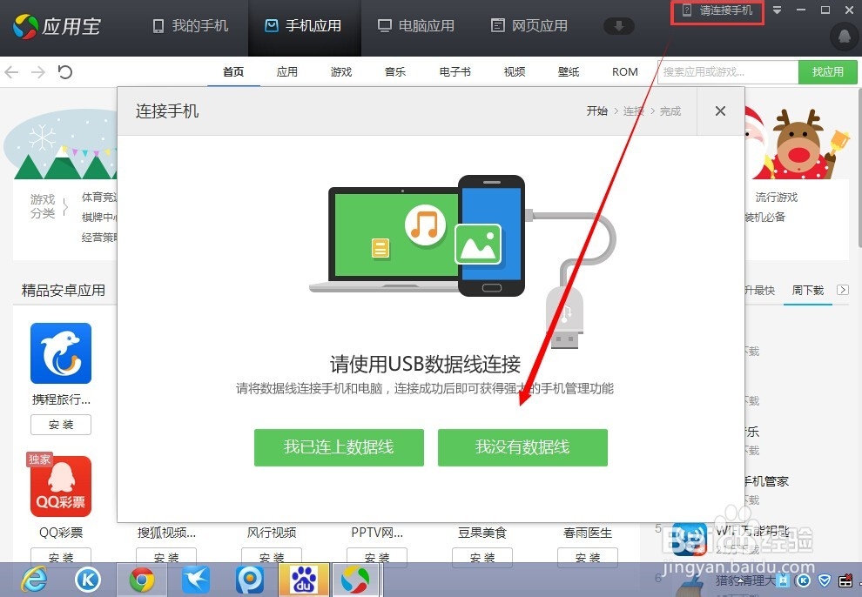Select the ROM navigation item
Viewport: 862px width, 597px height.
click(x=625, y=72)
